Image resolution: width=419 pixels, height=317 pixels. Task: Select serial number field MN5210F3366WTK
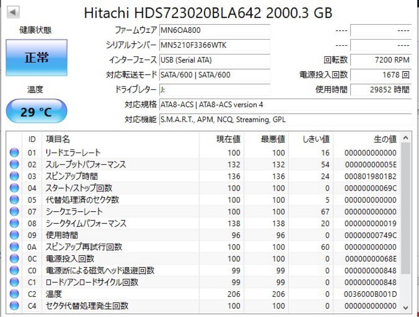[x=215, y=45]
